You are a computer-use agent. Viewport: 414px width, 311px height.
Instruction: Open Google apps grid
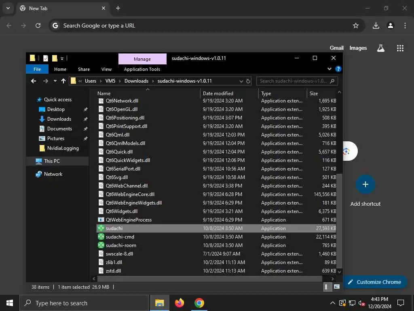(x=400, y=48)
